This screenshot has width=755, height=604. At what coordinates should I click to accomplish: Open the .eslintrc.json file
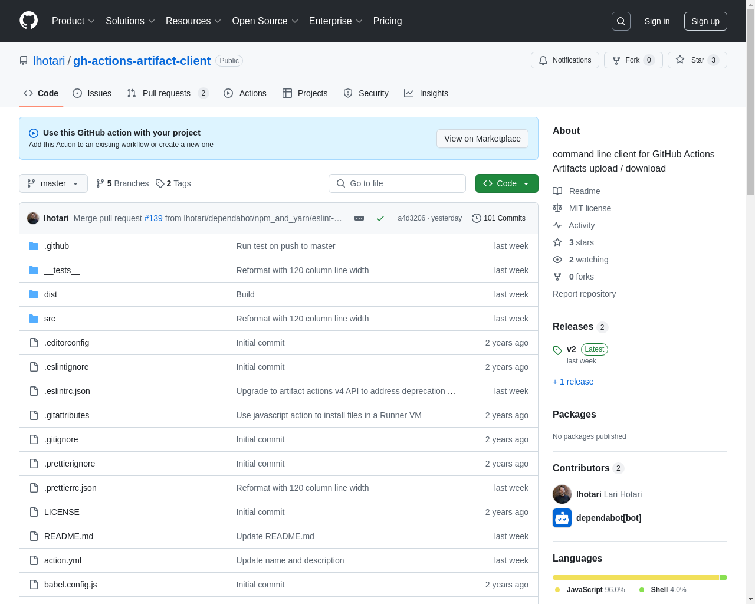(67, 391)
